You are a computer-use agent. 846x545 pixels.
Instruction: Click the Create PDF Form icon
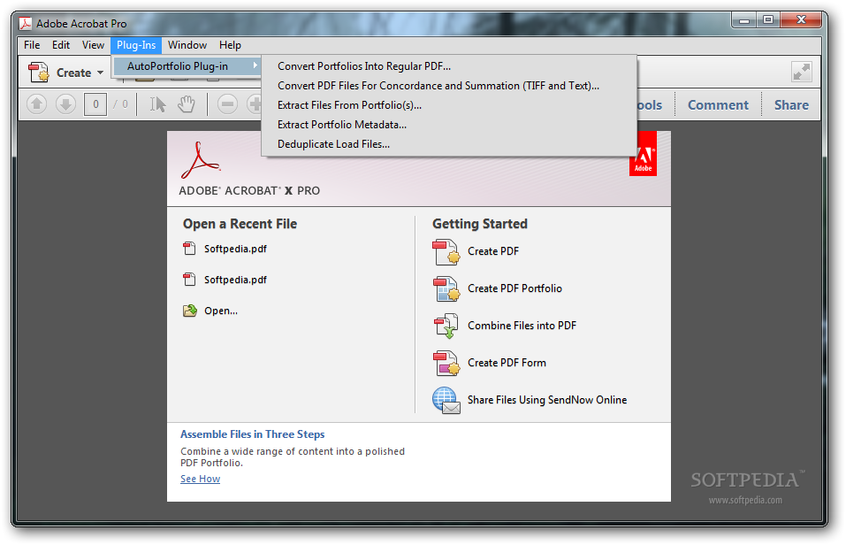point(446,363)
